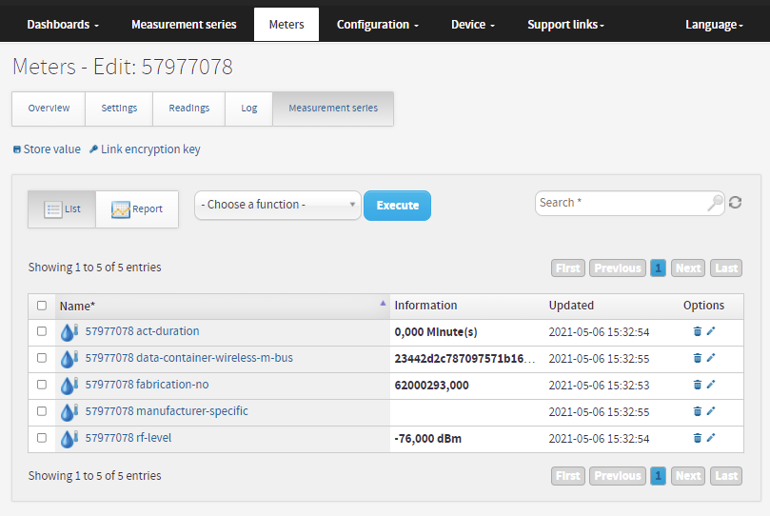The image size is (770, 516).
Task: Click the -76,000 dBm information value
Action: click(x=427, y=439)
